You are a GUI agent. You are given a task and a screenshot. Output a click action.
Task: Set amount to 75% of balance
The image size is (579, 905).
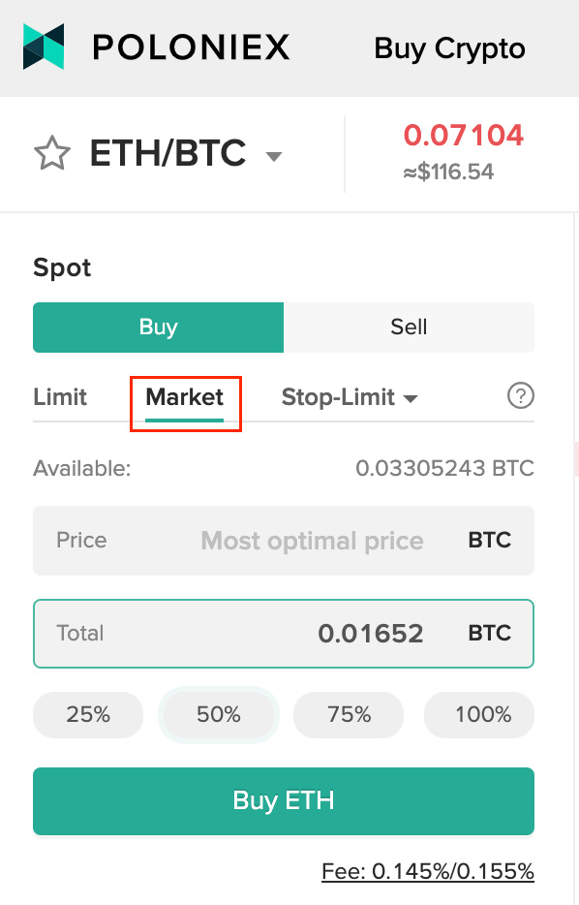click(x=349, y=714)
